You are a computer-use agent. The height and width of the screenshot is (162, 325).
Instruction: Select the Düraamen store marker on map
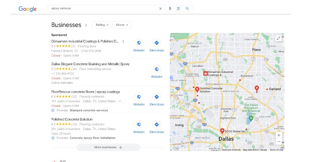206,73
